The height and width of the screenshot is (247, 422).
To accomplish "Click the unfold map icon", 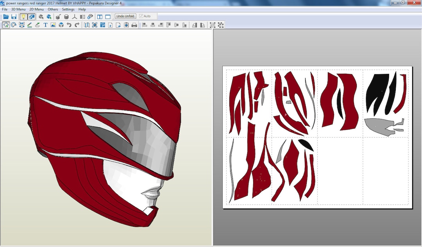I will 87,25.
